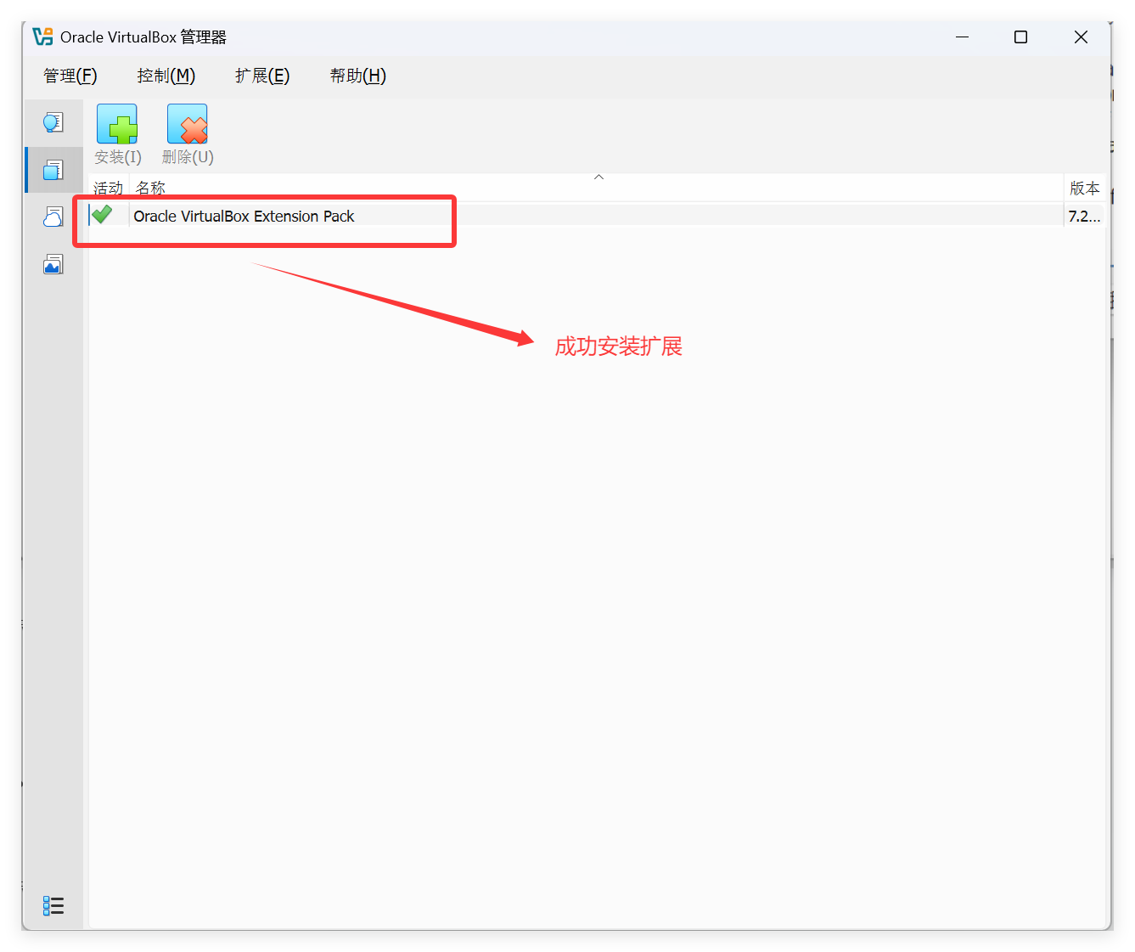Click the 7.2... version cell
The height and width of the screenshot is (952, 1135).
tap(1084, 217)
